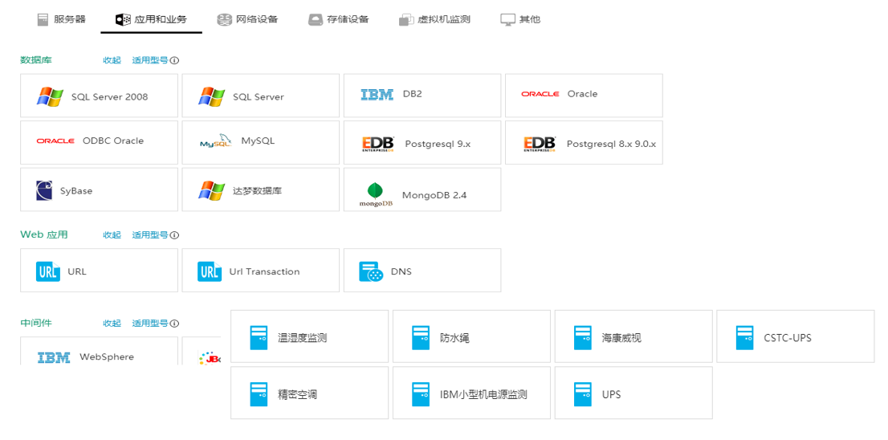Click the DNS label text

click(401, 272)
